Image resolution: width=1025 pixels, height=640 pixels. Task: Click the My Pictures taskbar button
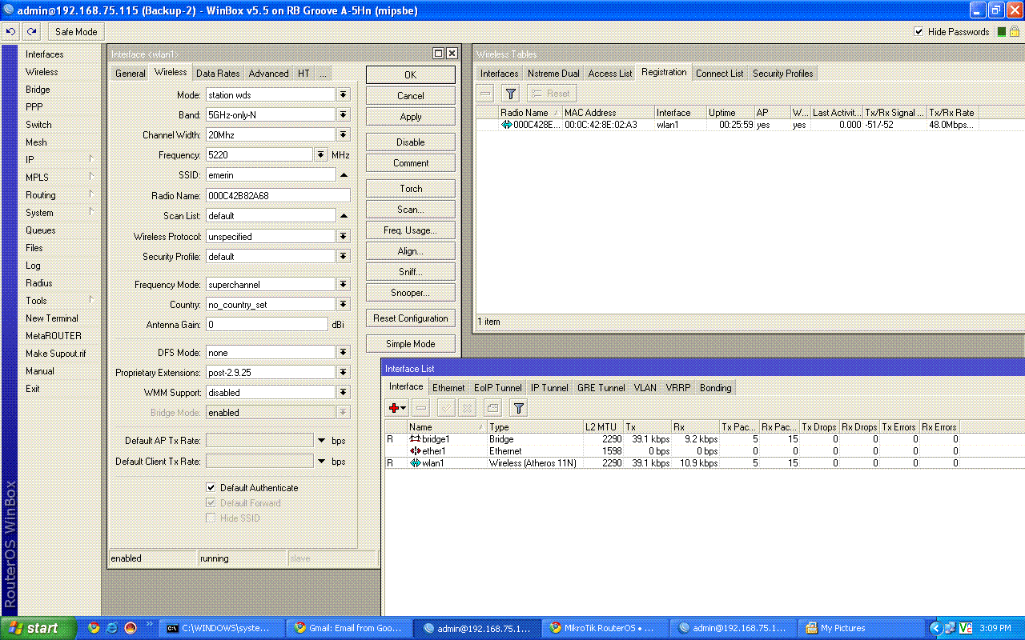tap(862, 628)
